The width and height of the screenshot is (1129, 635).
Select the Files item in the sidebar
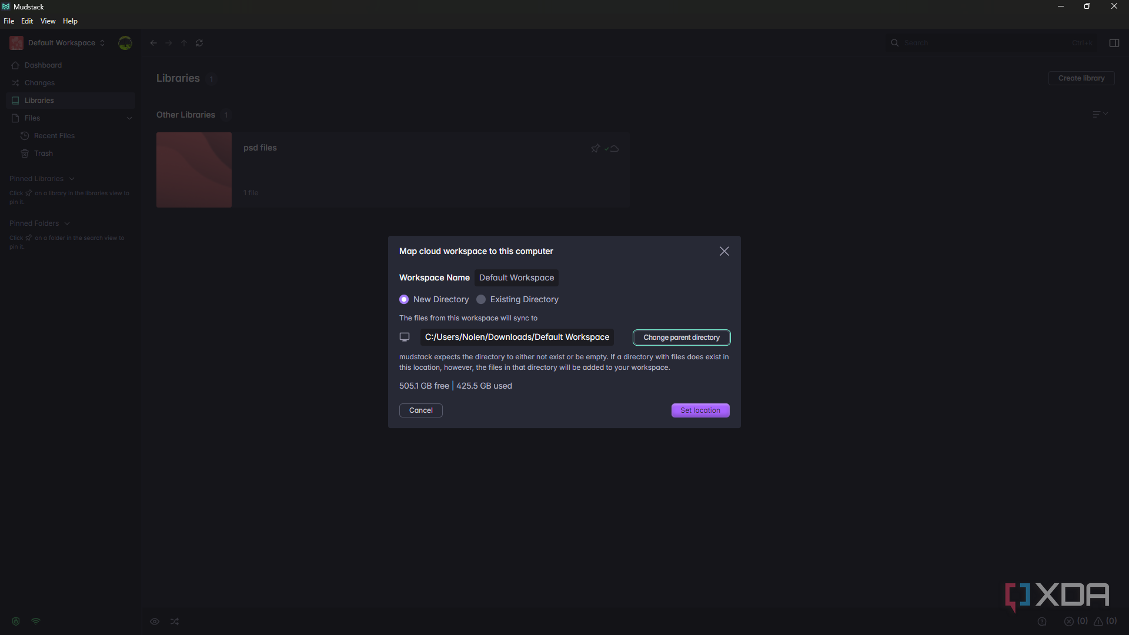pyautogui.click(x=32, y=118)
